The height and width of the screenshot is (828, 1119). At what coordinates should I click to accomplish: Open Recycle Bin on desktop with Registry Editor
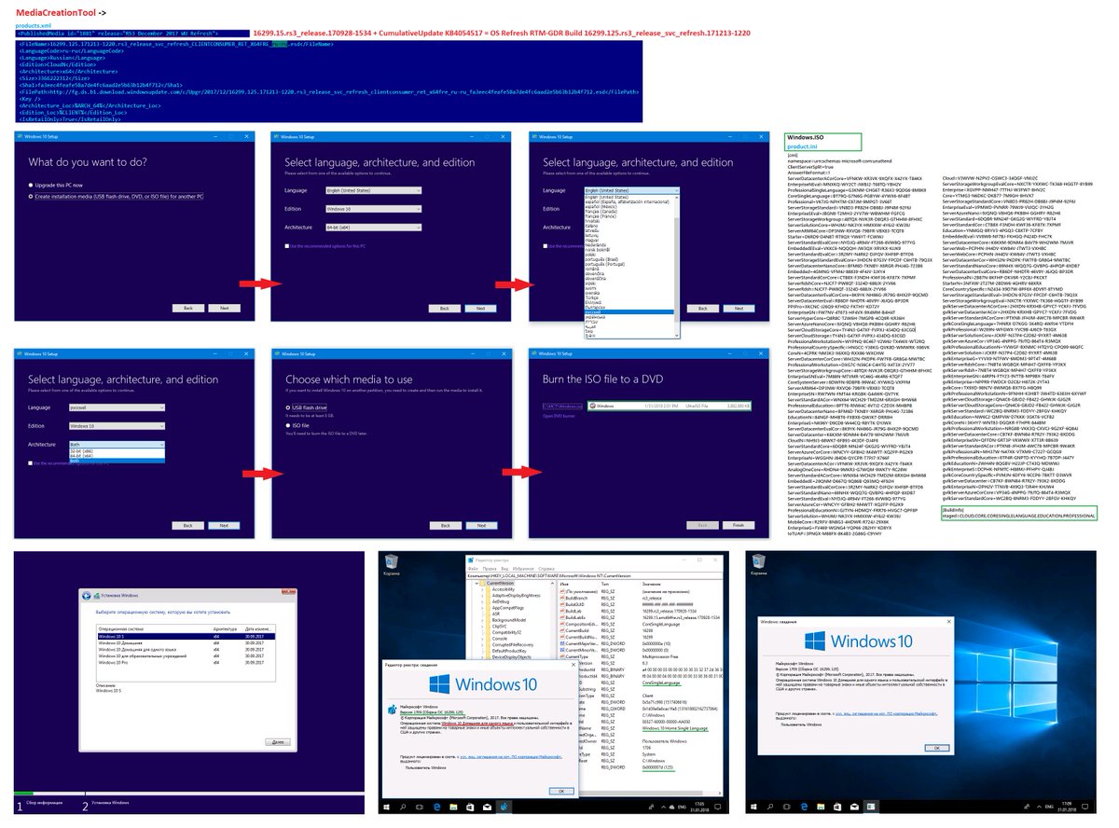[x=391, y=564]
